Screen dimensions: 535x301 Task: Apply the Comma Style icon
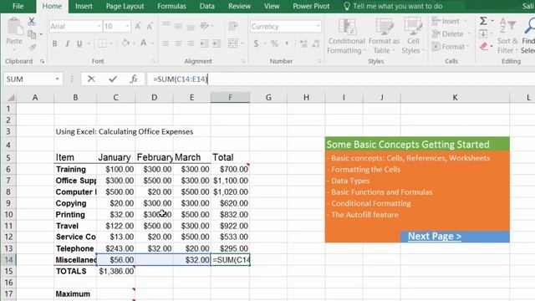[x=287, y=43]
